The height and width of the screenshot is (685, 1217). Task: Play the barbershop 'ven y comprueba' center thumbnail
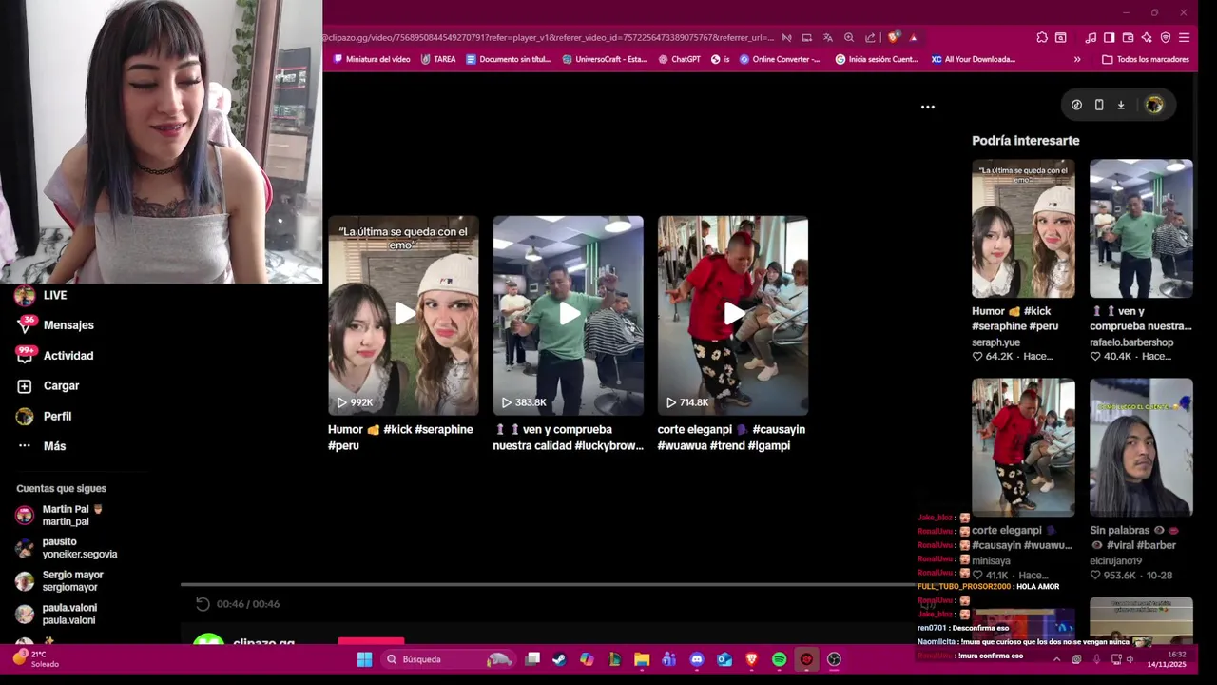[x=568, y=315]
